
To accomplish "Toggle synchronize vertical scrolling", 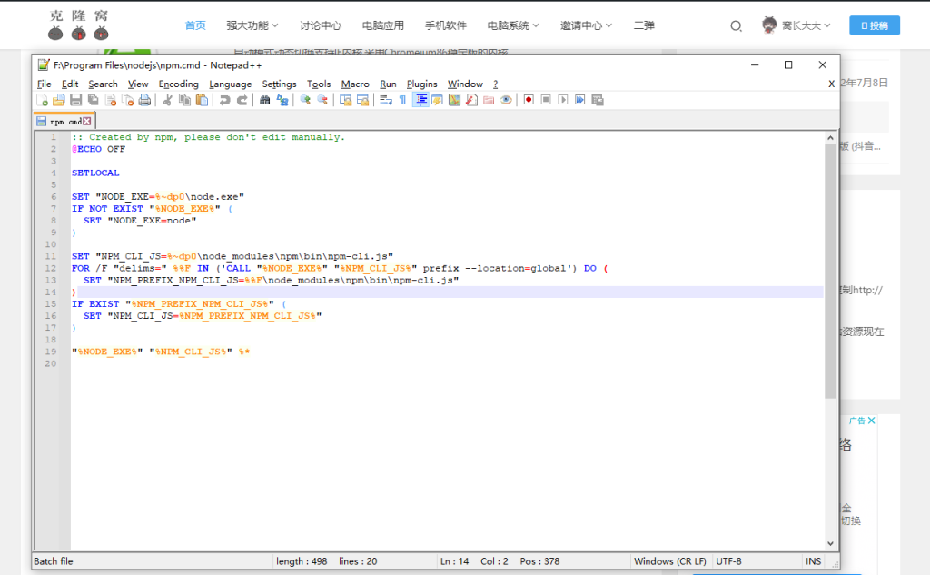I will [345, 100].
